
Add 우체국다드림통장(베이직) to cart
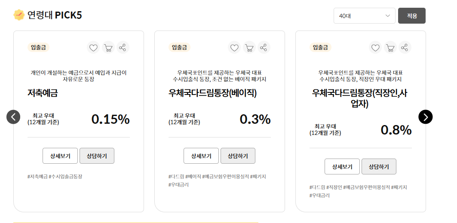coord(249,47)
